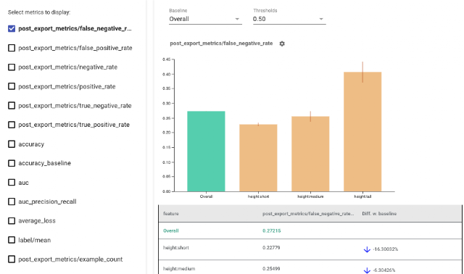Viewport: 464px width, 274px height.
Task: Select the Overall row in table
Action: pos(310,231)
